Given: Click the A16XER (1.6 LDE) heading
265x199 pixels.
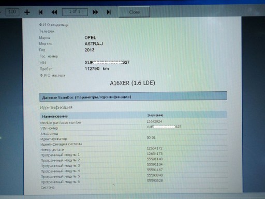Looking at the screenshot, I should (132, 83).
